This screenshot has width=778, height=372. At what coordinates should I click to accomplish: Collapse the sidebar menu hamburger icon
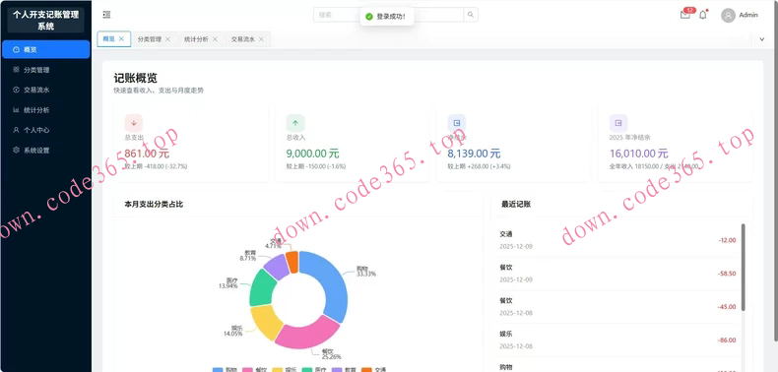[x=106, y=15]
